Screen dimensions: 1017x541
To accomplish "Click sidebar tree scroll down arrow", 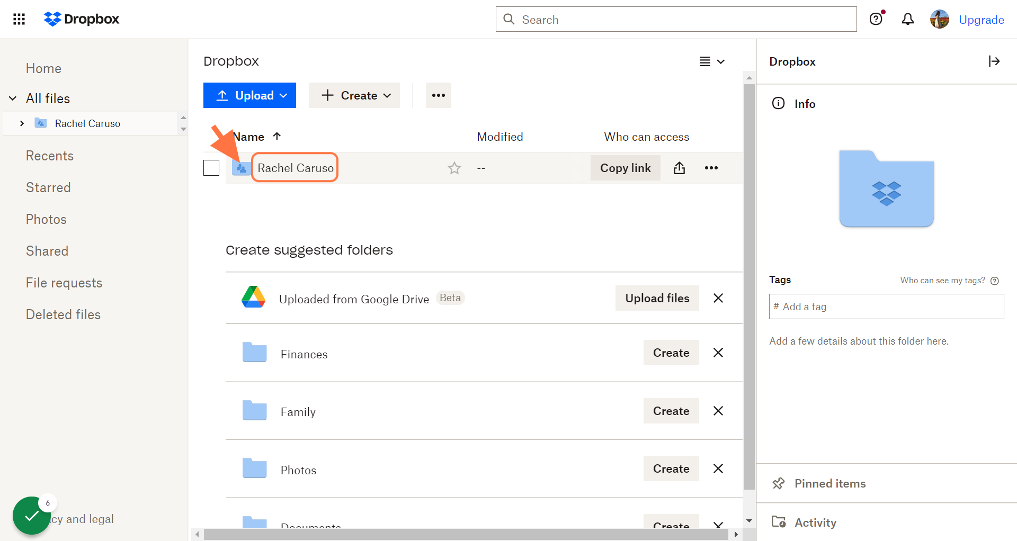I will pyautogui.click(x=183, y=129).
